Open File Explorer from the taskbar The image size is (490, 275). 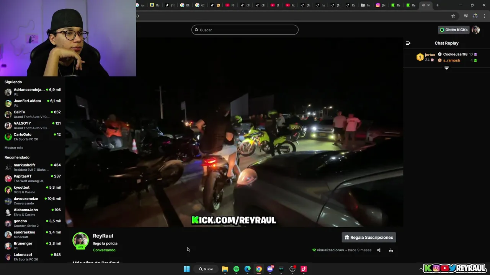point(225,269)
